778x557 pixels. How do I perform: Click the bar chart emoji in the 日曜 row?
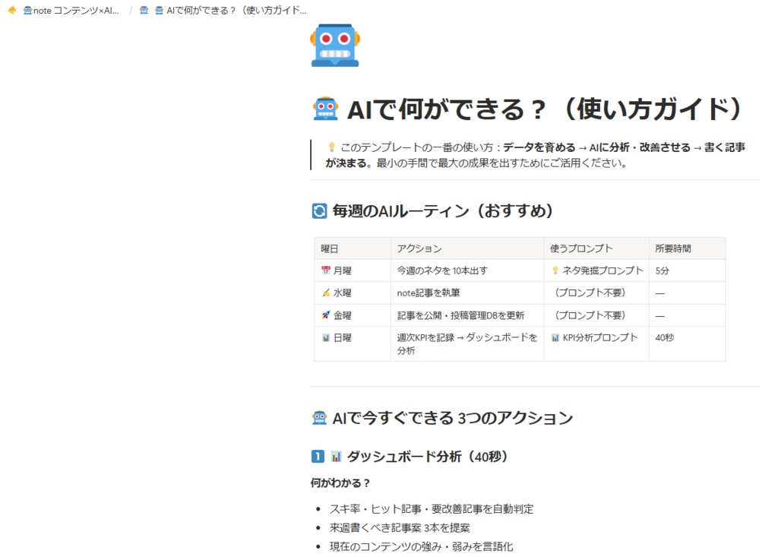pyautogui.click(x=325, y=337)
